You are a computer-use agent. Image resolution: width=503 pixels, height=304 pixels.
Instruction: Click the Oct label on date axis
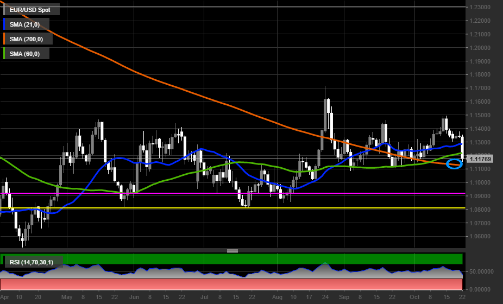(x=414, y=297)
